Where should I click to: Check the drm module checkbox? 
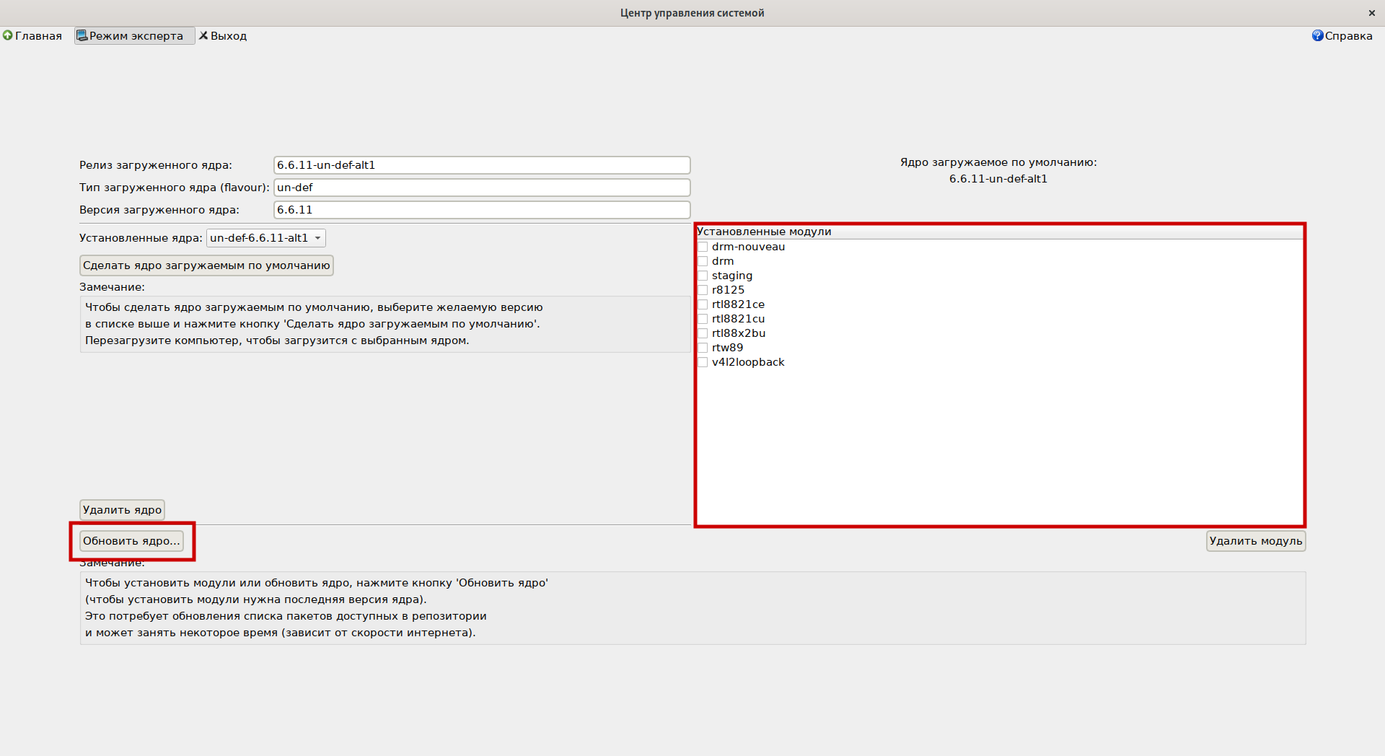tap(703, 261)
